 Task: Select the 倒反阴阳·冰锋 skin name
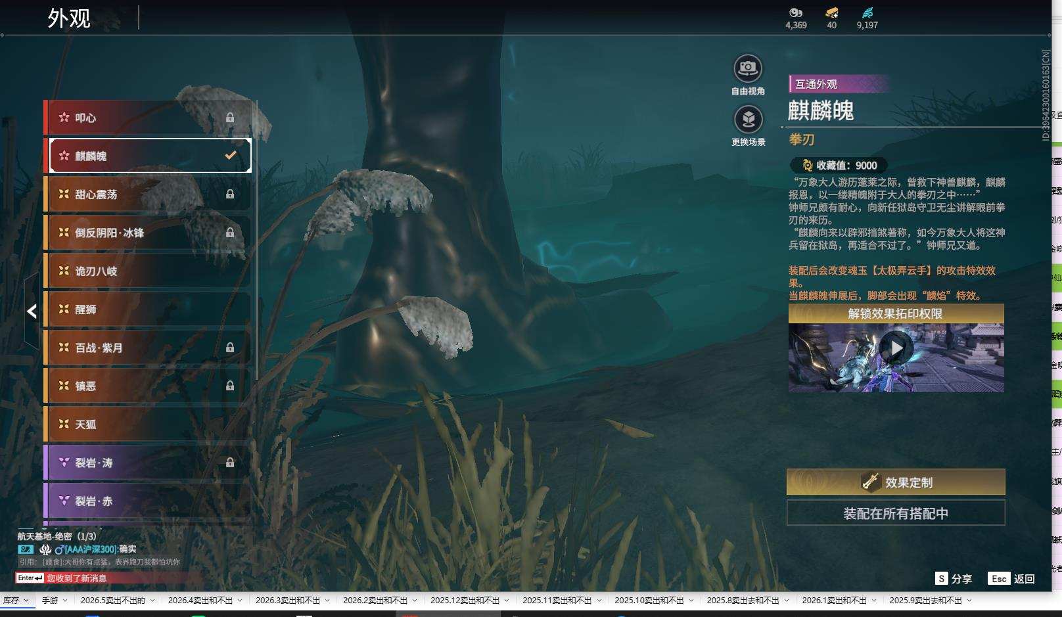110,233
